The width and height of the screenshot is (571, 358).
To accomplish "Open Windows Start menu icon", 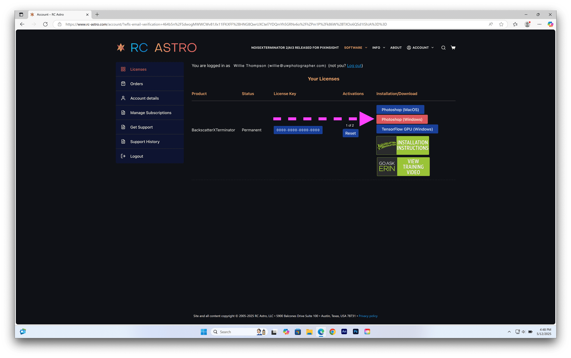I will pos(204,332).
